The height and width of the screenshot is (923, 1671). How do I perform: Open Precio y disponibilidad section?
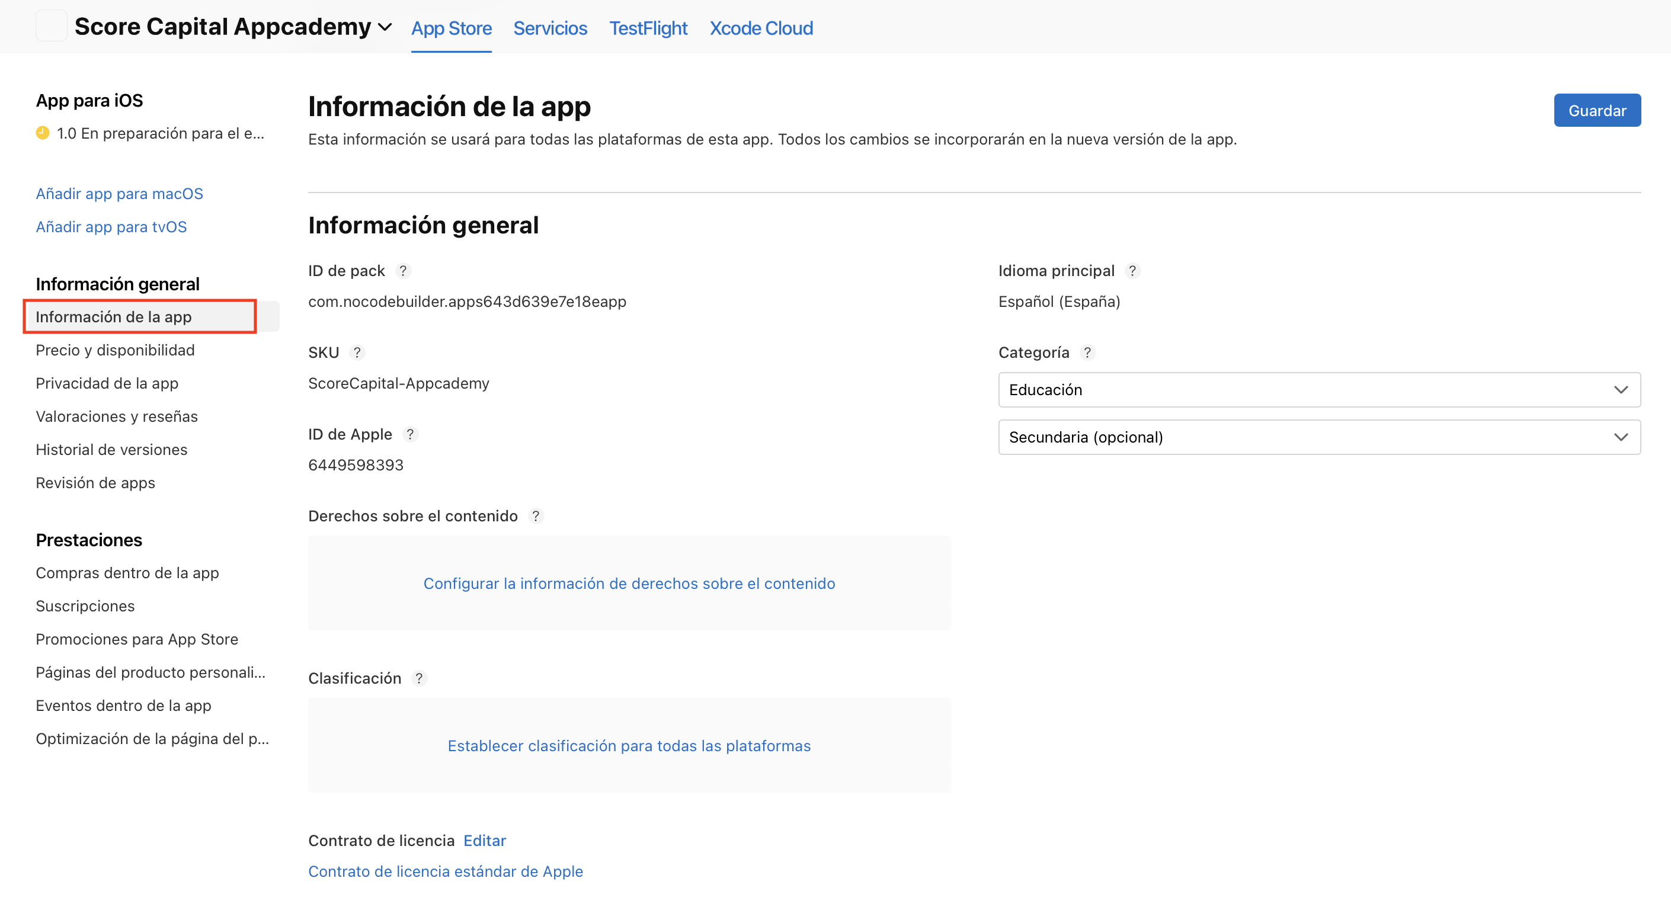[x=115, y=350]
